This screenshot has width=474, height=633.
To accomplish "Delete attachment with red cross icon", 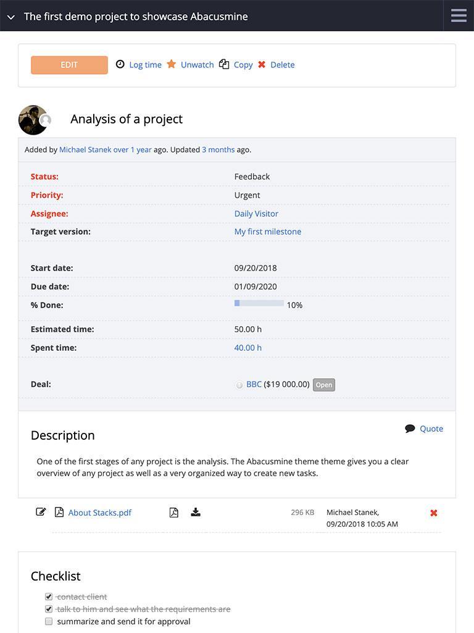I will (x=434, y=513).
